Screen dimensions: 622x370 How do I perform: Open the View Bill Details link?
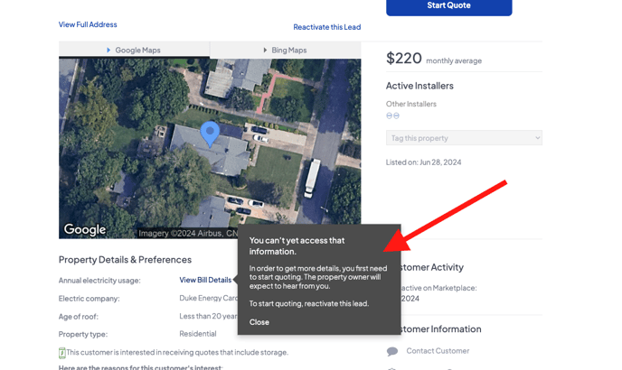pos(205,280)
